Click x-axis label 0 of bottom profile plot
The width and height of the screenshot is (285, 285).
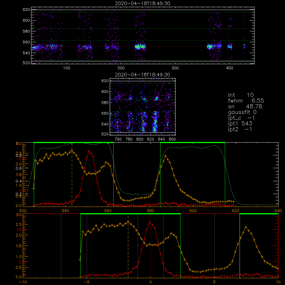151,282
